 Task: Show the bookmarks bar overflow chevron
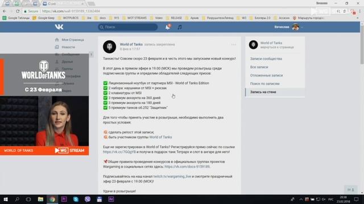pyautogui.click(x=358, y=18)
